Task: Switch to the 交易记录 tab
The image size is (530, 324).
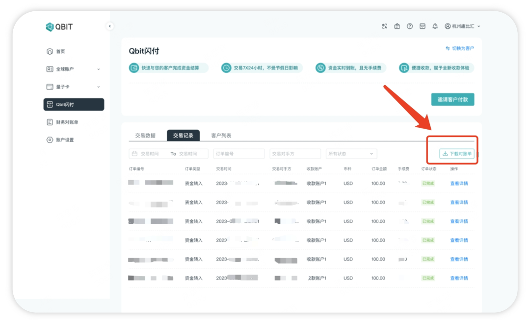Action: click(x=183, y=136)
